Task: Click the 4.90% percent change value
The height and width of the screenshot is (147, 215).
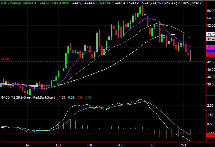Action: point(64,3)
